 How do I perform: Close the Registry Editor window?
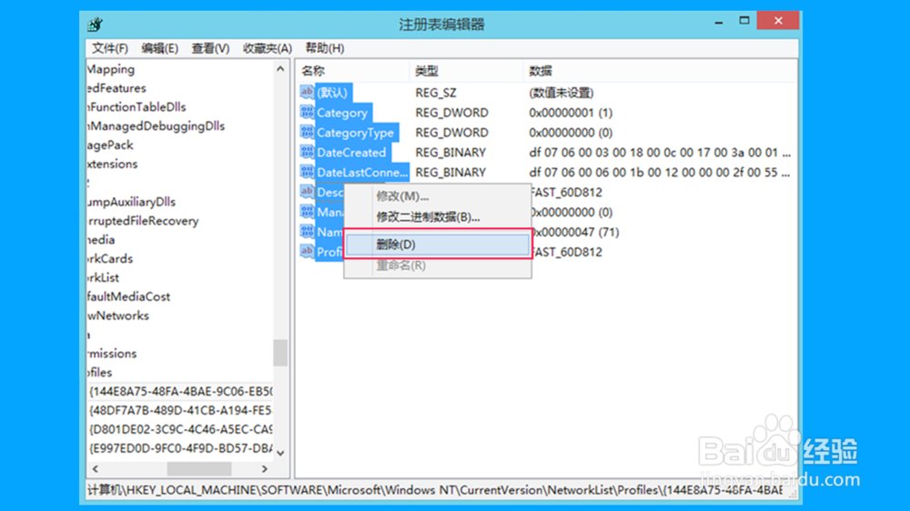click(778, 21)
